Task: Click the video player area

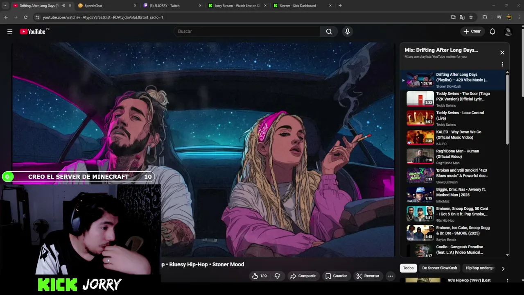Action: (x=203, y=150)
